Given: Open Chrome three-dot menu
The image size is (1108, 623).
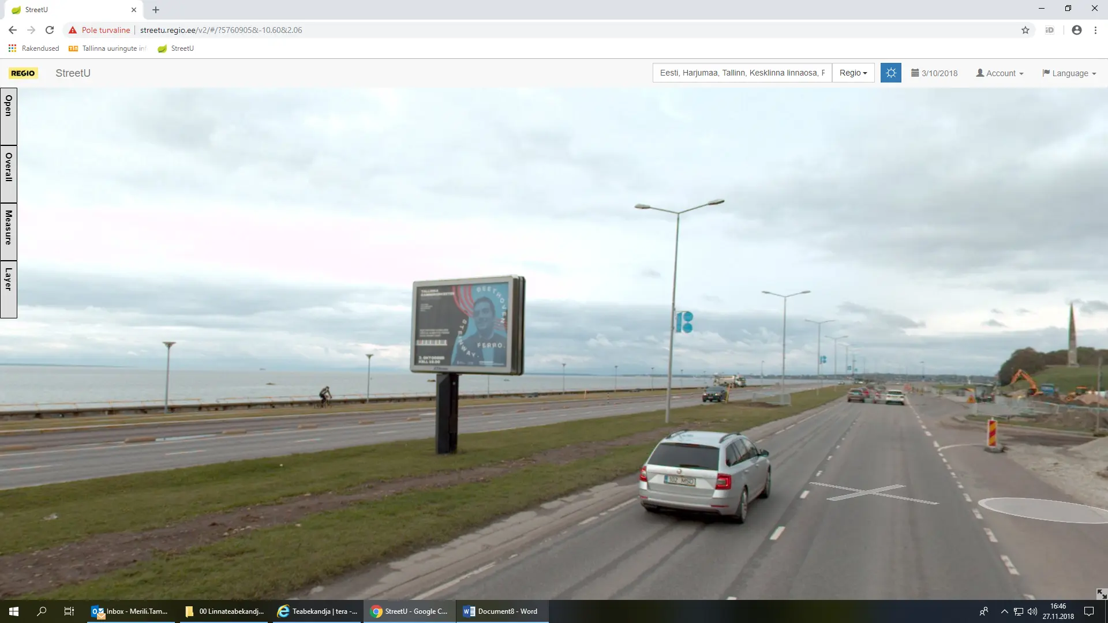Looking at the screenshot, I should 1095,30.
